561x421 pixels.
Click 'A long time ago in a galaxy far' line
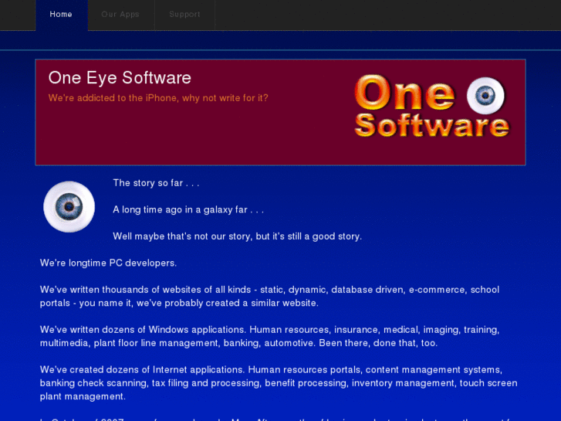188,209
